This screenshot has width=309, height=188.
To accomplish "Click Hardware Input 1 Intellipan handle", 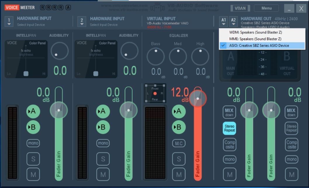I will [26, 73].
